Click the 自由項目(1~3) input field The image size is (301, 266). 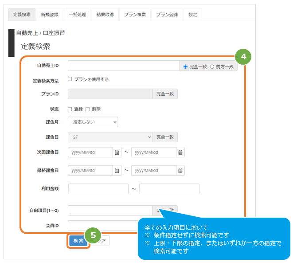(x=110, y=211)
